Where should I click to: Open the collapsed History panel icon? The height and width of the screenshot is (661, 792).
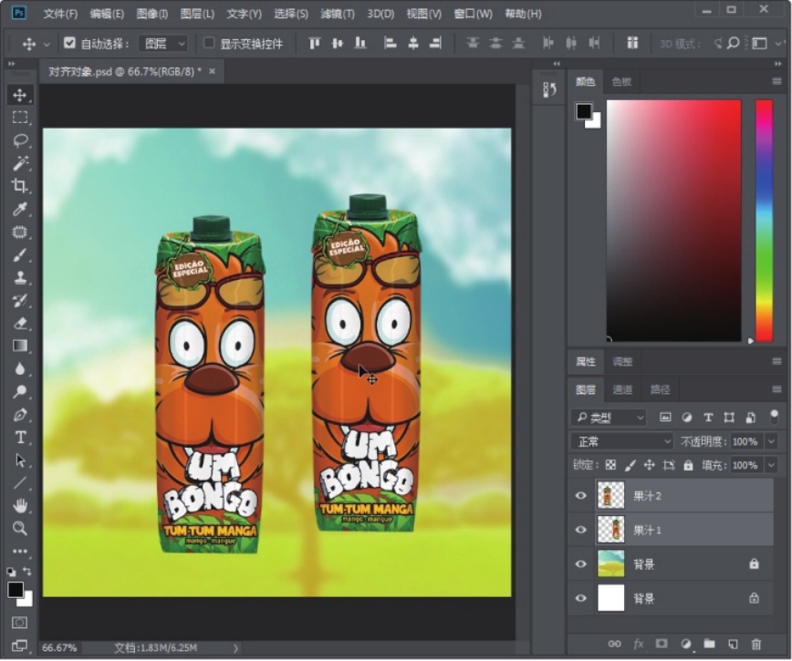coord(549,90)
